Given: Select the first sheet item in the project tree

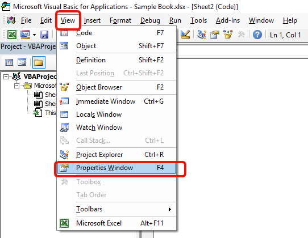Looking at the screenshot, I should coord(51,95).
